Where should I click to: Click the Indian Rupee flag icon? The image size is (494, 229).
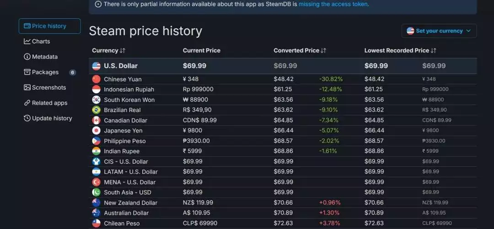point(96,151)
